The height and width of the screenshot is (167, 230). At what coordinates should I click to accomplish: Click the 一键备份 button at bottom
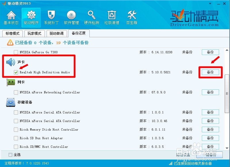click(210, 155)
